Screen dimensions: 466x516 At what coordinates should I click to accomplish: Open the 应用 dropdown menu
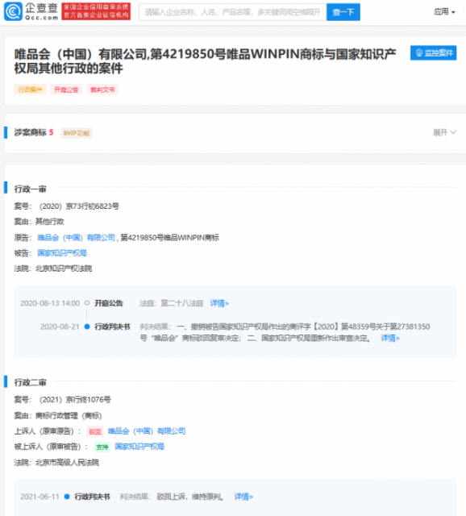pyautogui.click(x=444, y=12)
